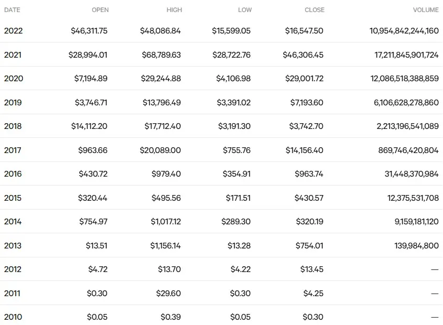This screenshot has height=325, width=443.
Task: Select the 2017 high value $20,089.00
Action: click(160, 150)
